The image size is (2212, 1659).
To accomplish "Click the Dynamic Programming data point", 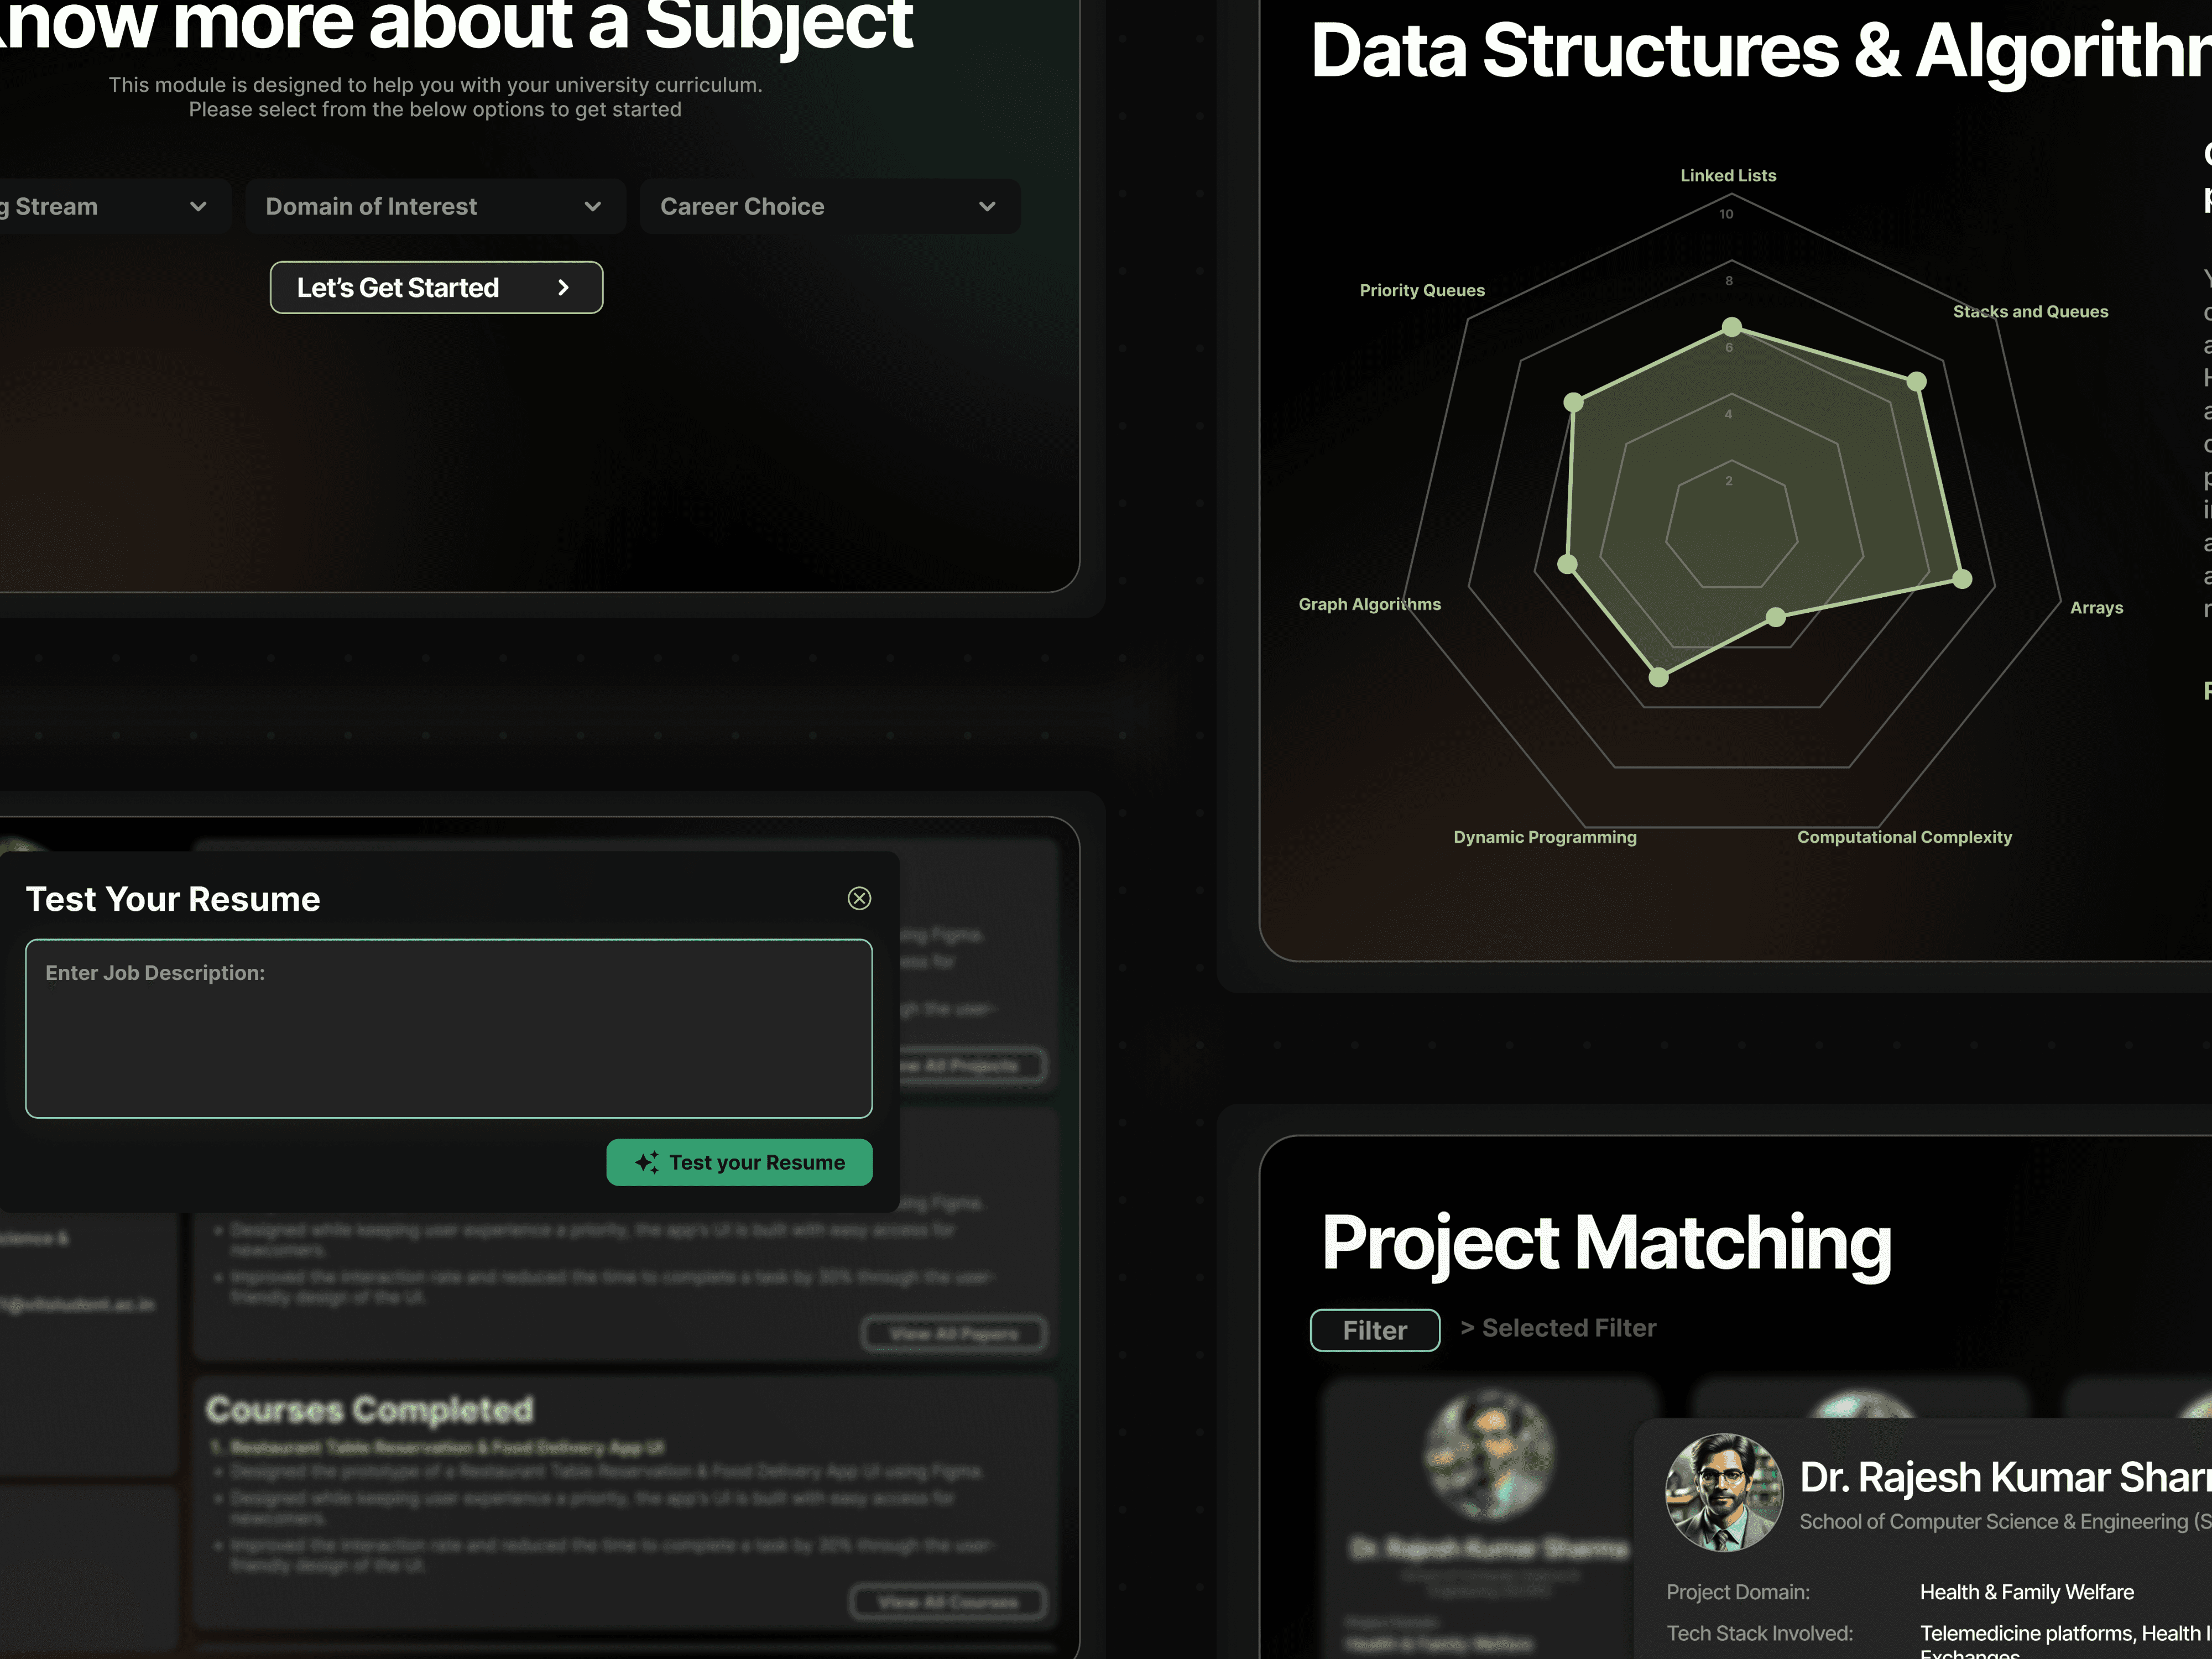I will click(x=1658, y=677).
